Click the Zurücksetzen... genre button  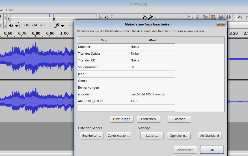click(x=119, y=136)
